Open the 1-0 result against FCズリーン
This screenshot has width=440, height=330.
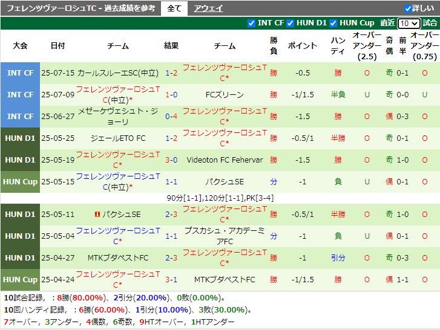click(171, 95)
